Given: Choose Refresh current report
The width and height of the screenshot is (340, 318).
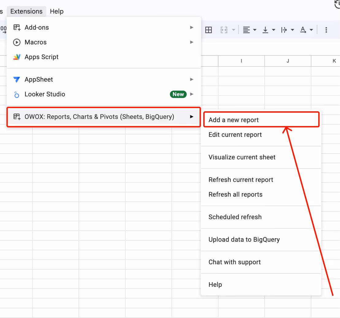Looking at the screenshot, I should (261, 180).
